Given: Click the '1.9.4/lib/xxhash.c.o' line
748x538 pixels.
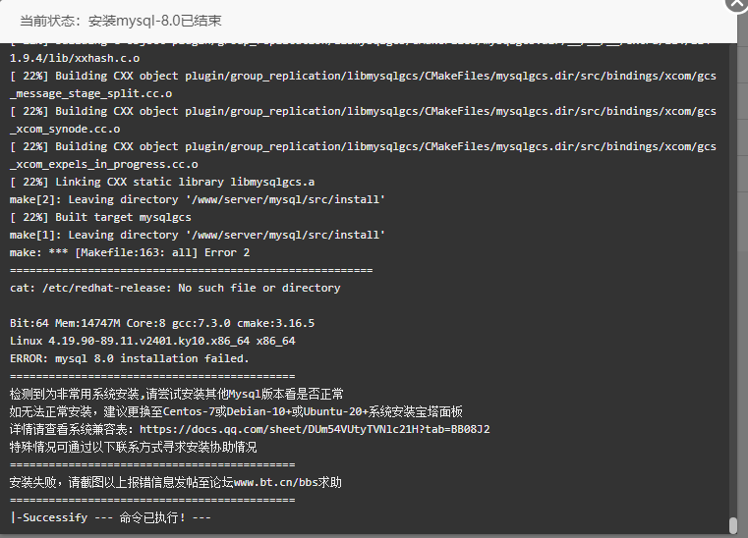Looking at the screenshot, I should 75,58.
